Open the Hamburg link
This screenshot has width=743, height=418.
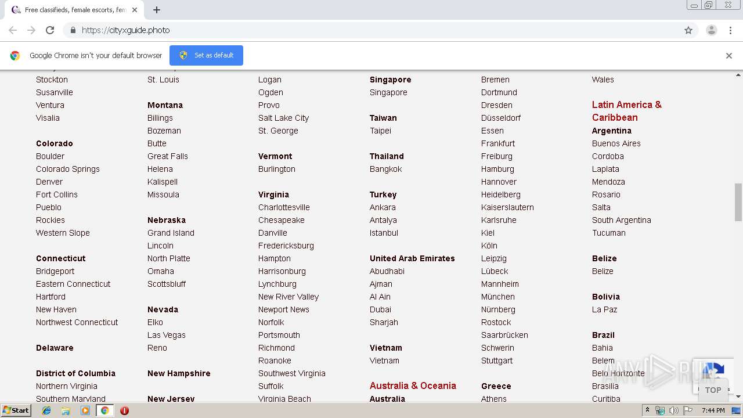pyautogui.click(x=497, y=169)
